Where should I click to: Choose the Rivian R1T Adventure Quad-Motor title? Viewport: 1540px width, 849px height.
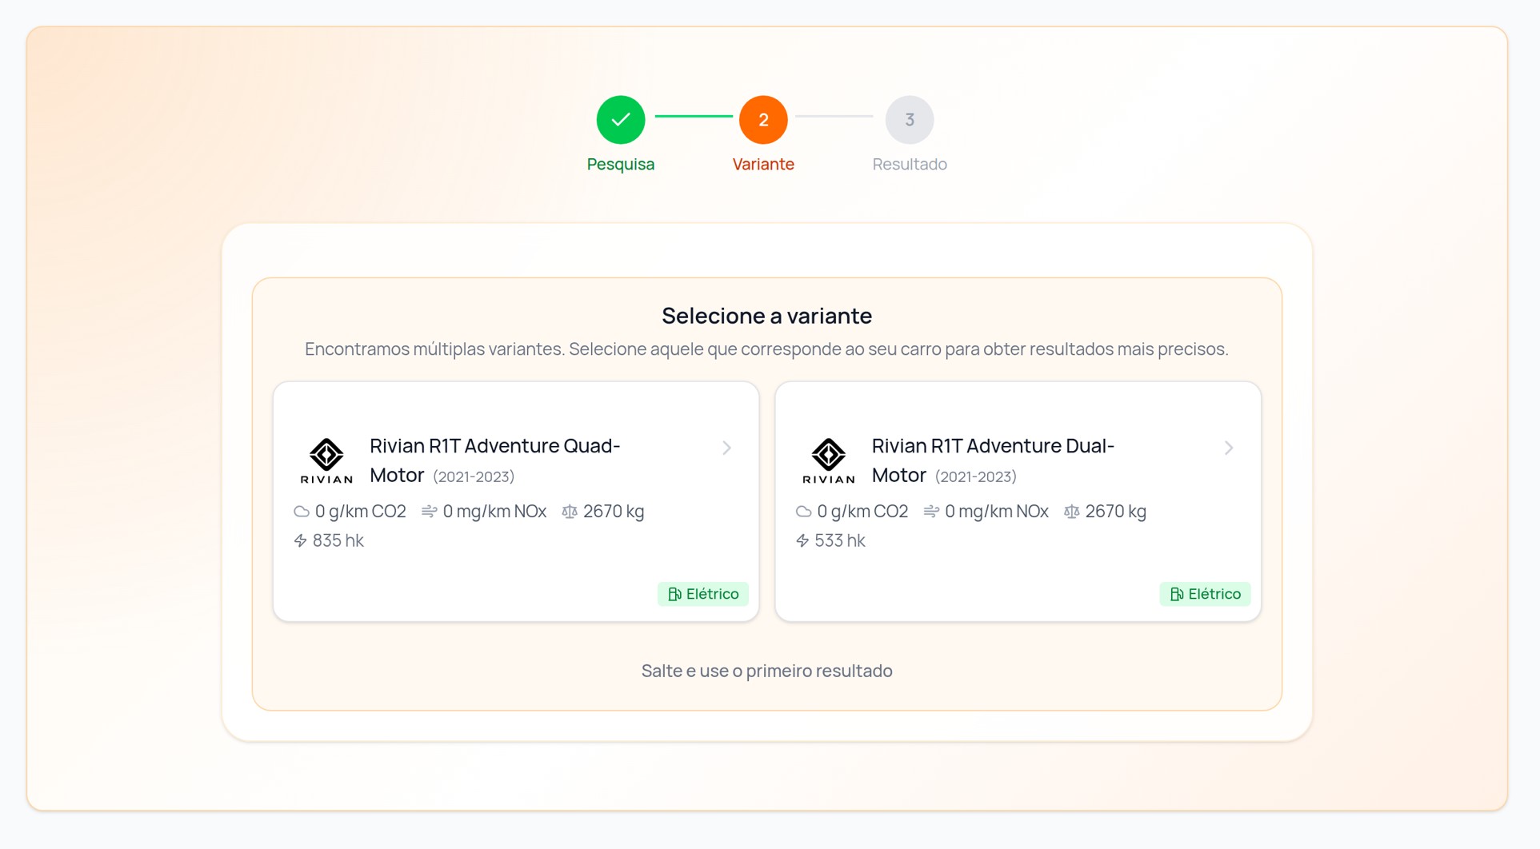pos(495,460)
